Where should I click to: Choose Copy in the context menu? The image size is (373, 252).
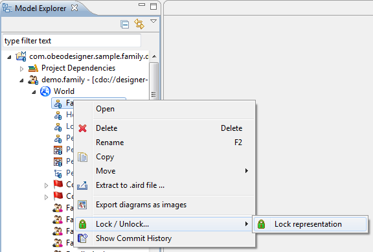point(165,157)
